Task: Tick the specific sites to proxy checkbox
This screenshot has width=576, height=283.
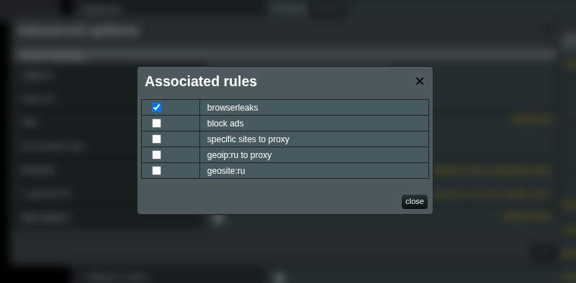Action: click(x=156, y=139)
